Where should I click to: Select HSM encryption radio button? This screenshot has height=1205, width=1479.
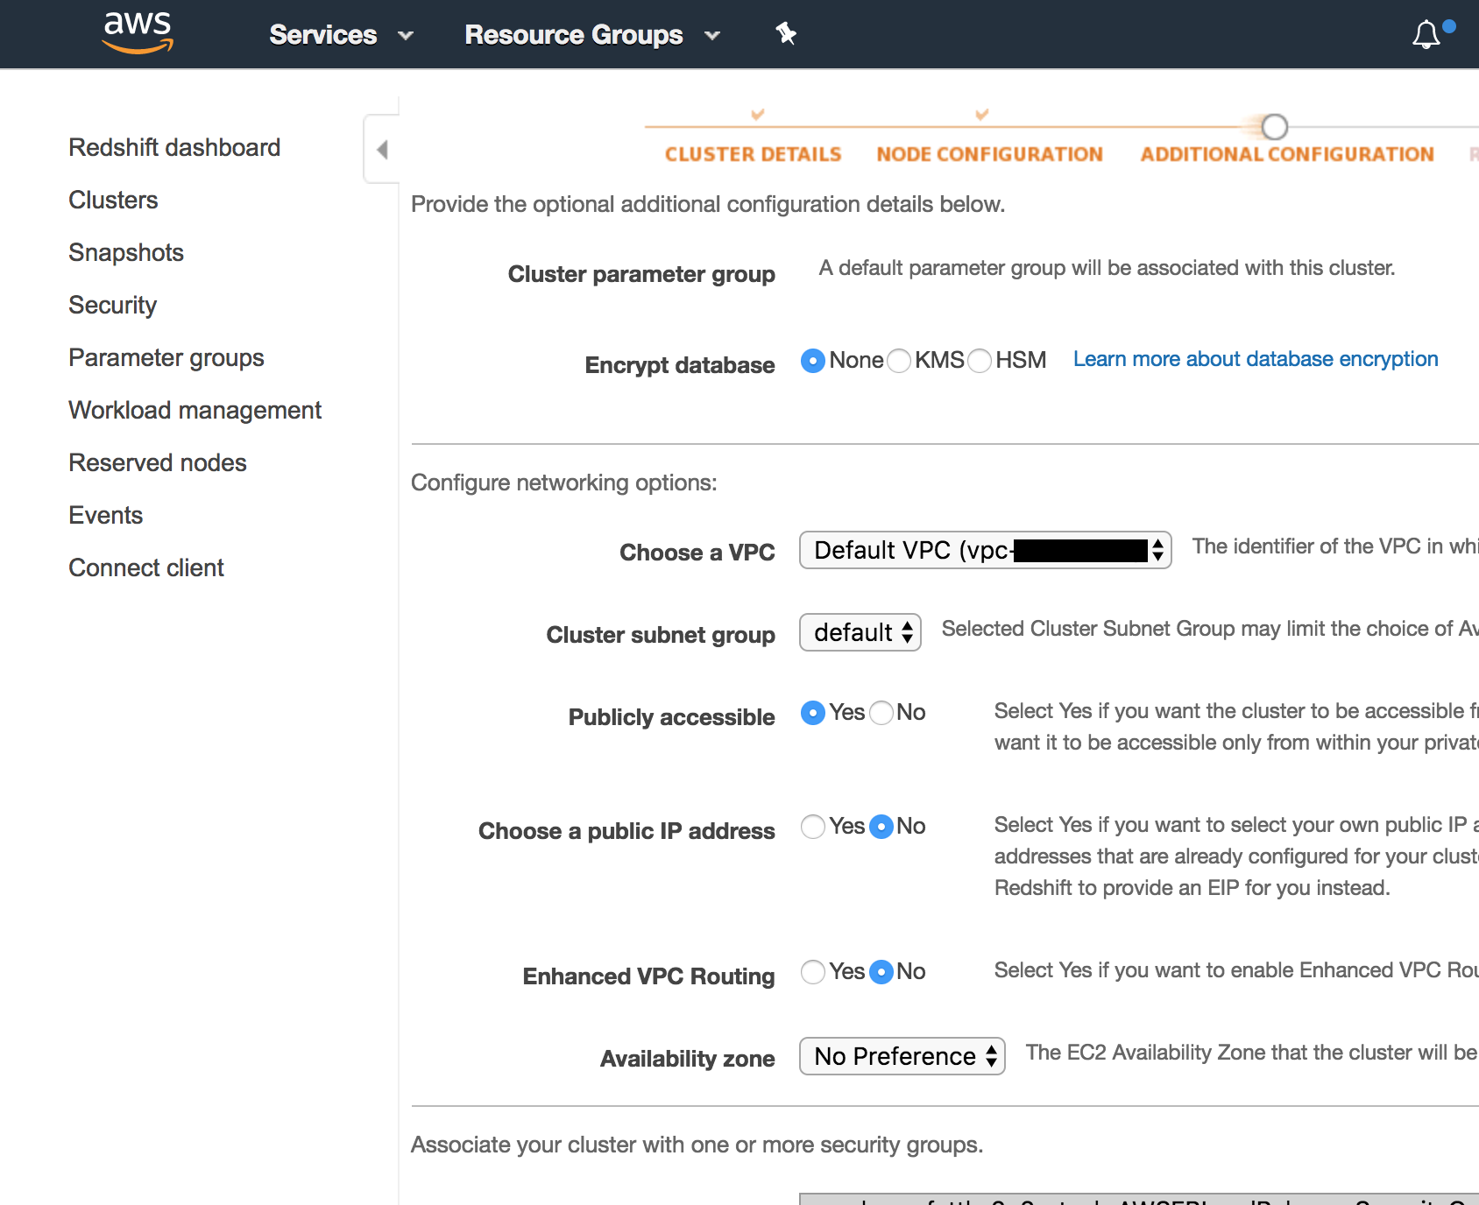point(980,361)
